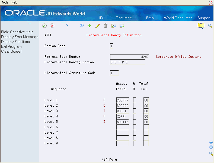Click Level 5 Assoc. Field SDLITM
The image size is (214, 163).
(122, 122)
